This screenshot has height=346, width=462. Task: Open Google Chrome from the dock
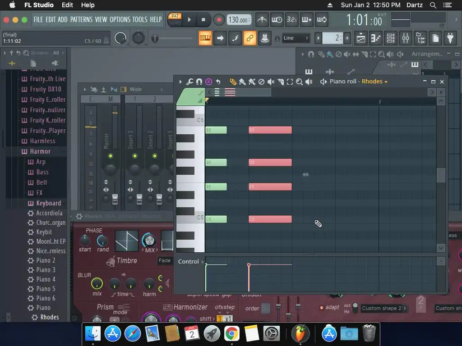(231, 334)
